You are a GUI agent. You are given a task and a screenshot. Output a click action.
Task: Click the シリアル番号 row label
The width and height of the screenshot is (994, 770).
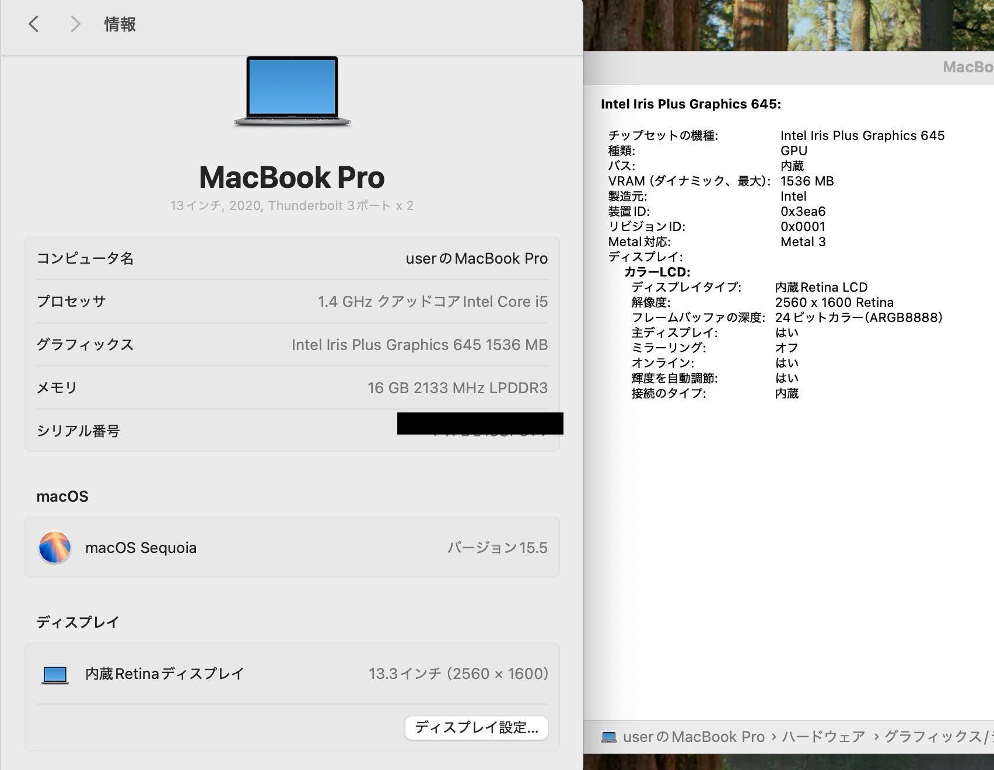click(x=78, y=430)
